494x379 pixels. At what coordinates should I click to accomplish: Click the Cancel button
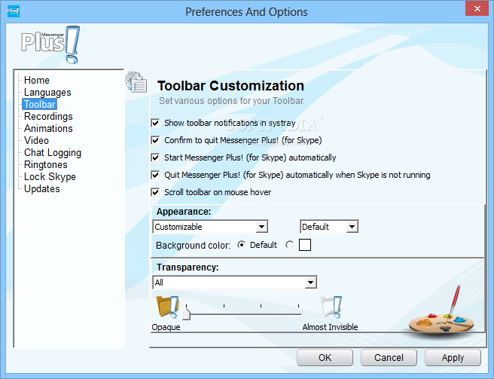389,358
